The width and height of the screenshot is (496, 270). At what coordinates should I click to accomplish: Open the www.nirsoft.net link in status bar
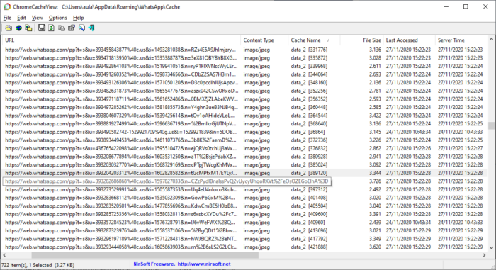(204, 264)
